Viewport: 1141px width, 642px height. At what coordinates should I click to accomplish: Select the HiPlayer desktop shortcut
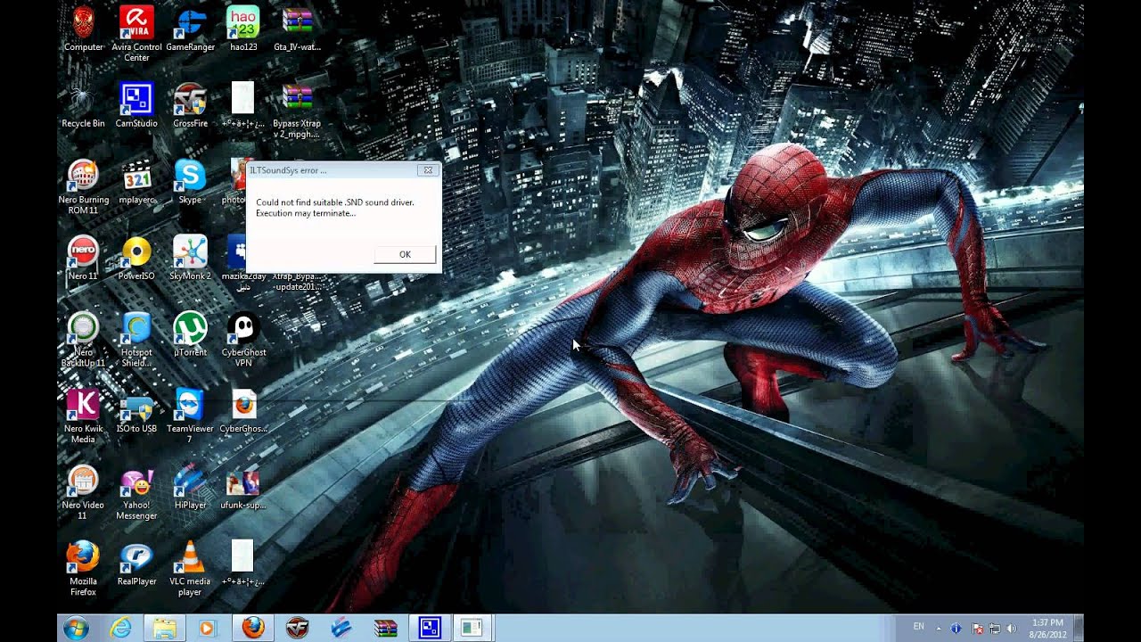[190, 487]
